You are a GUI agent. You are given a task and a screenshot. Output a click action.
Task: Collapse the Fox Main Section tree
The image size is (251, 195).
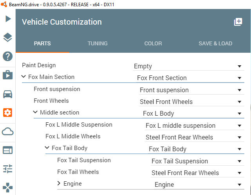point(24,77)
